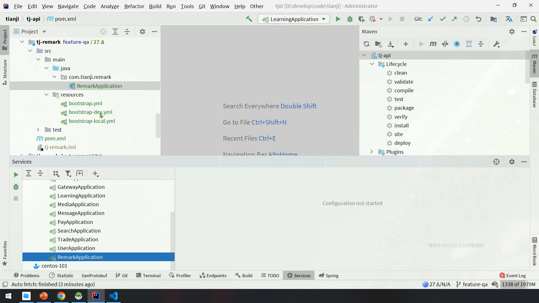Open Project view selector dropdown

tap(30, 32)
